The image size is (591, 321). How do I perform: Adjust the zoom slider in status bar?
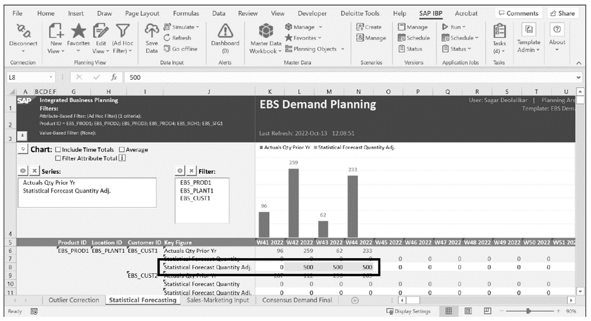(x=529, y=312)
